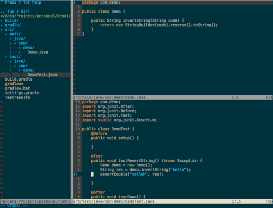Place cursor on the @Before annotation
273x208 pixels.
tap(99, 134)
